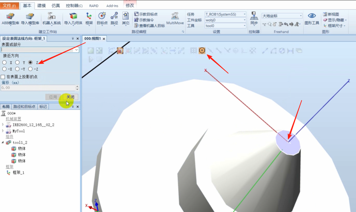Select the -Z approach direction radio
This screenshot has height=212, width=356.
point(30,69)
